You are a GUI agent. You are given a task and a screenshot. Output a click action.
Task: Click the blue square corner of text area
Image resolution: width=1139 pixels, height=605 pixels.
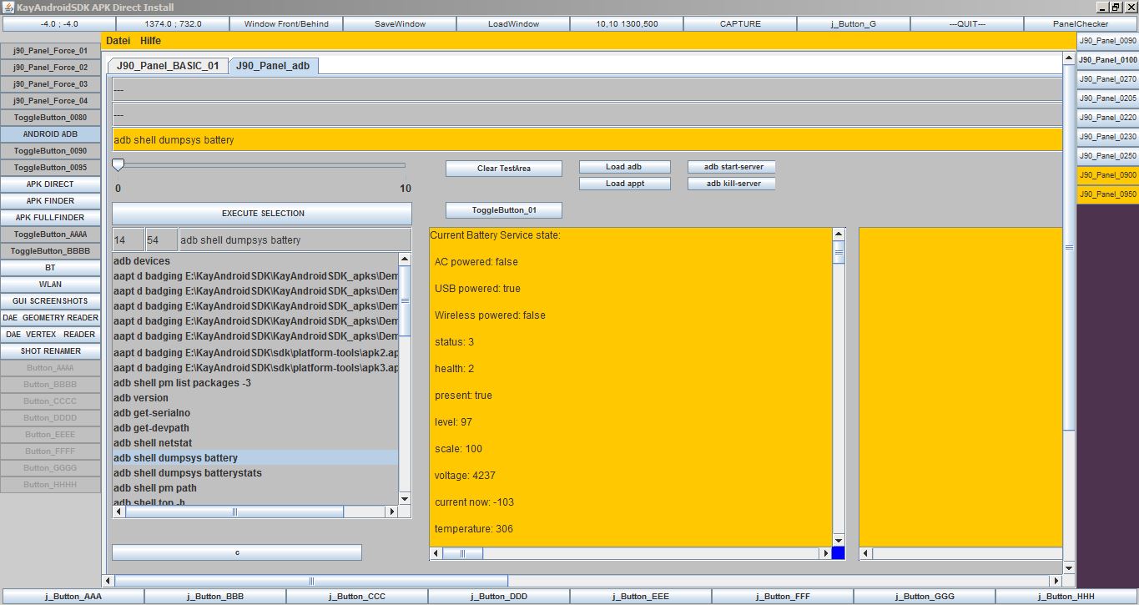[839, 553]
